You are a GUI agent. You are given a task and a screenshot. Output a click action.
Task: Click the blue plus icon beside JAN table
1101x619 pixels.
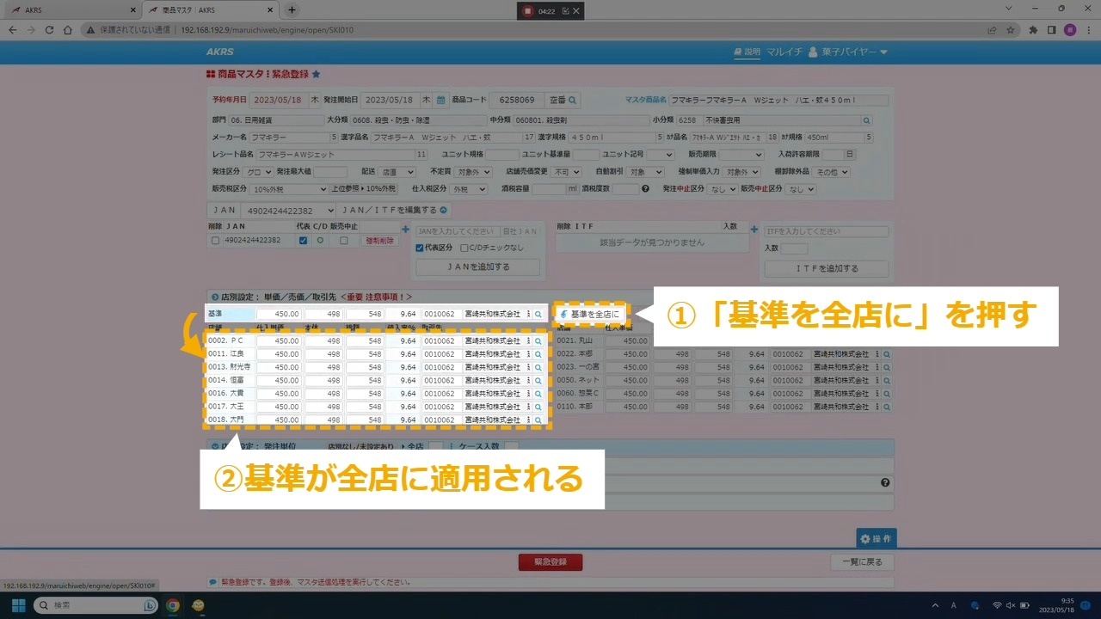pyautogui.click(x=405, y=230)
